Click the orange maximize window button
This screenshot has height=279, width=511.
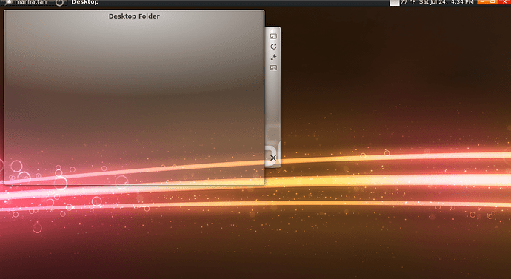(492, 2)
